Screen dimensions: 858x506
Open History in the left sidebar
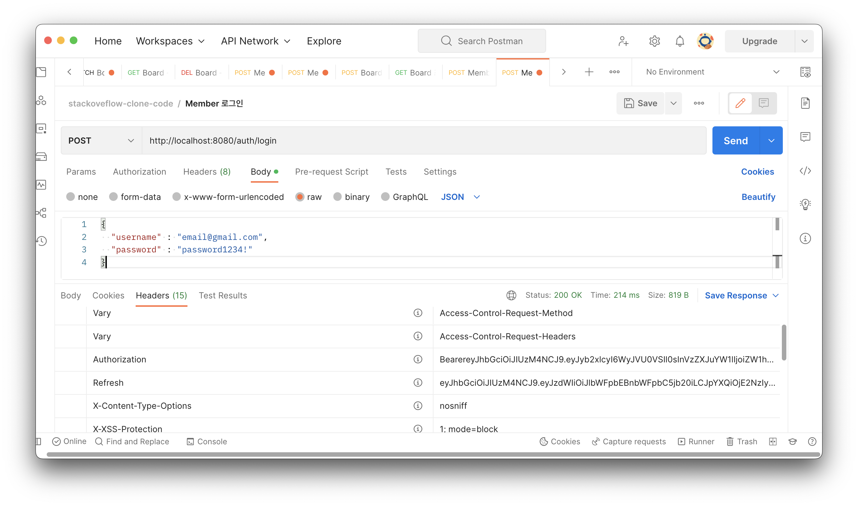point(41,241)
